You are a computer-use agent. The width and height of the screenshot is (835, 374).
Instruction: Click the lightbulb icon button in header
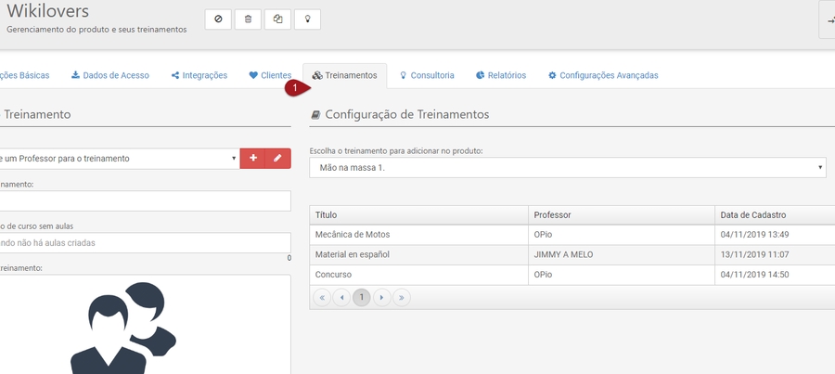(307, 19)
